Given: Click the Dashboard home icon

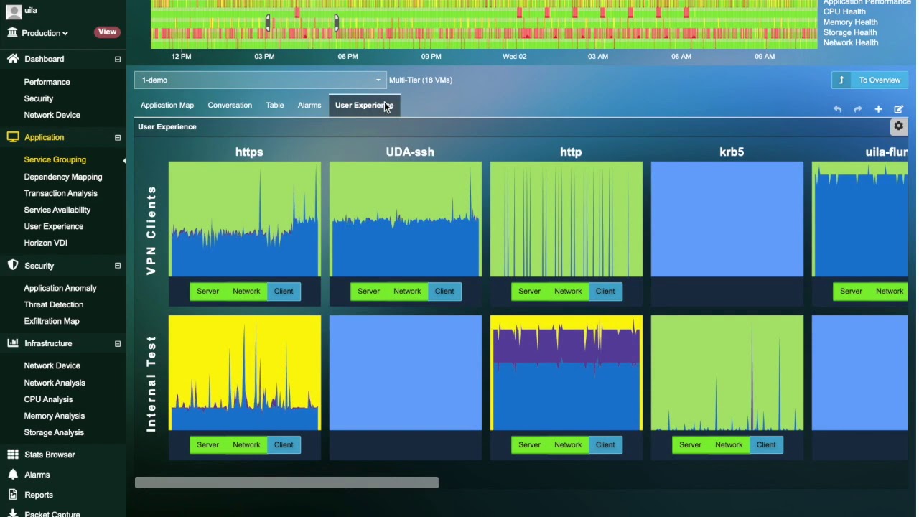Looking at the screenshot, I should 13,59.
